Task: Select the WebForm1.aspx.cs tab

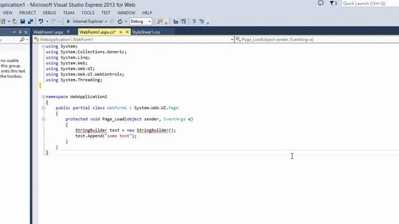Action: point(97,32)
